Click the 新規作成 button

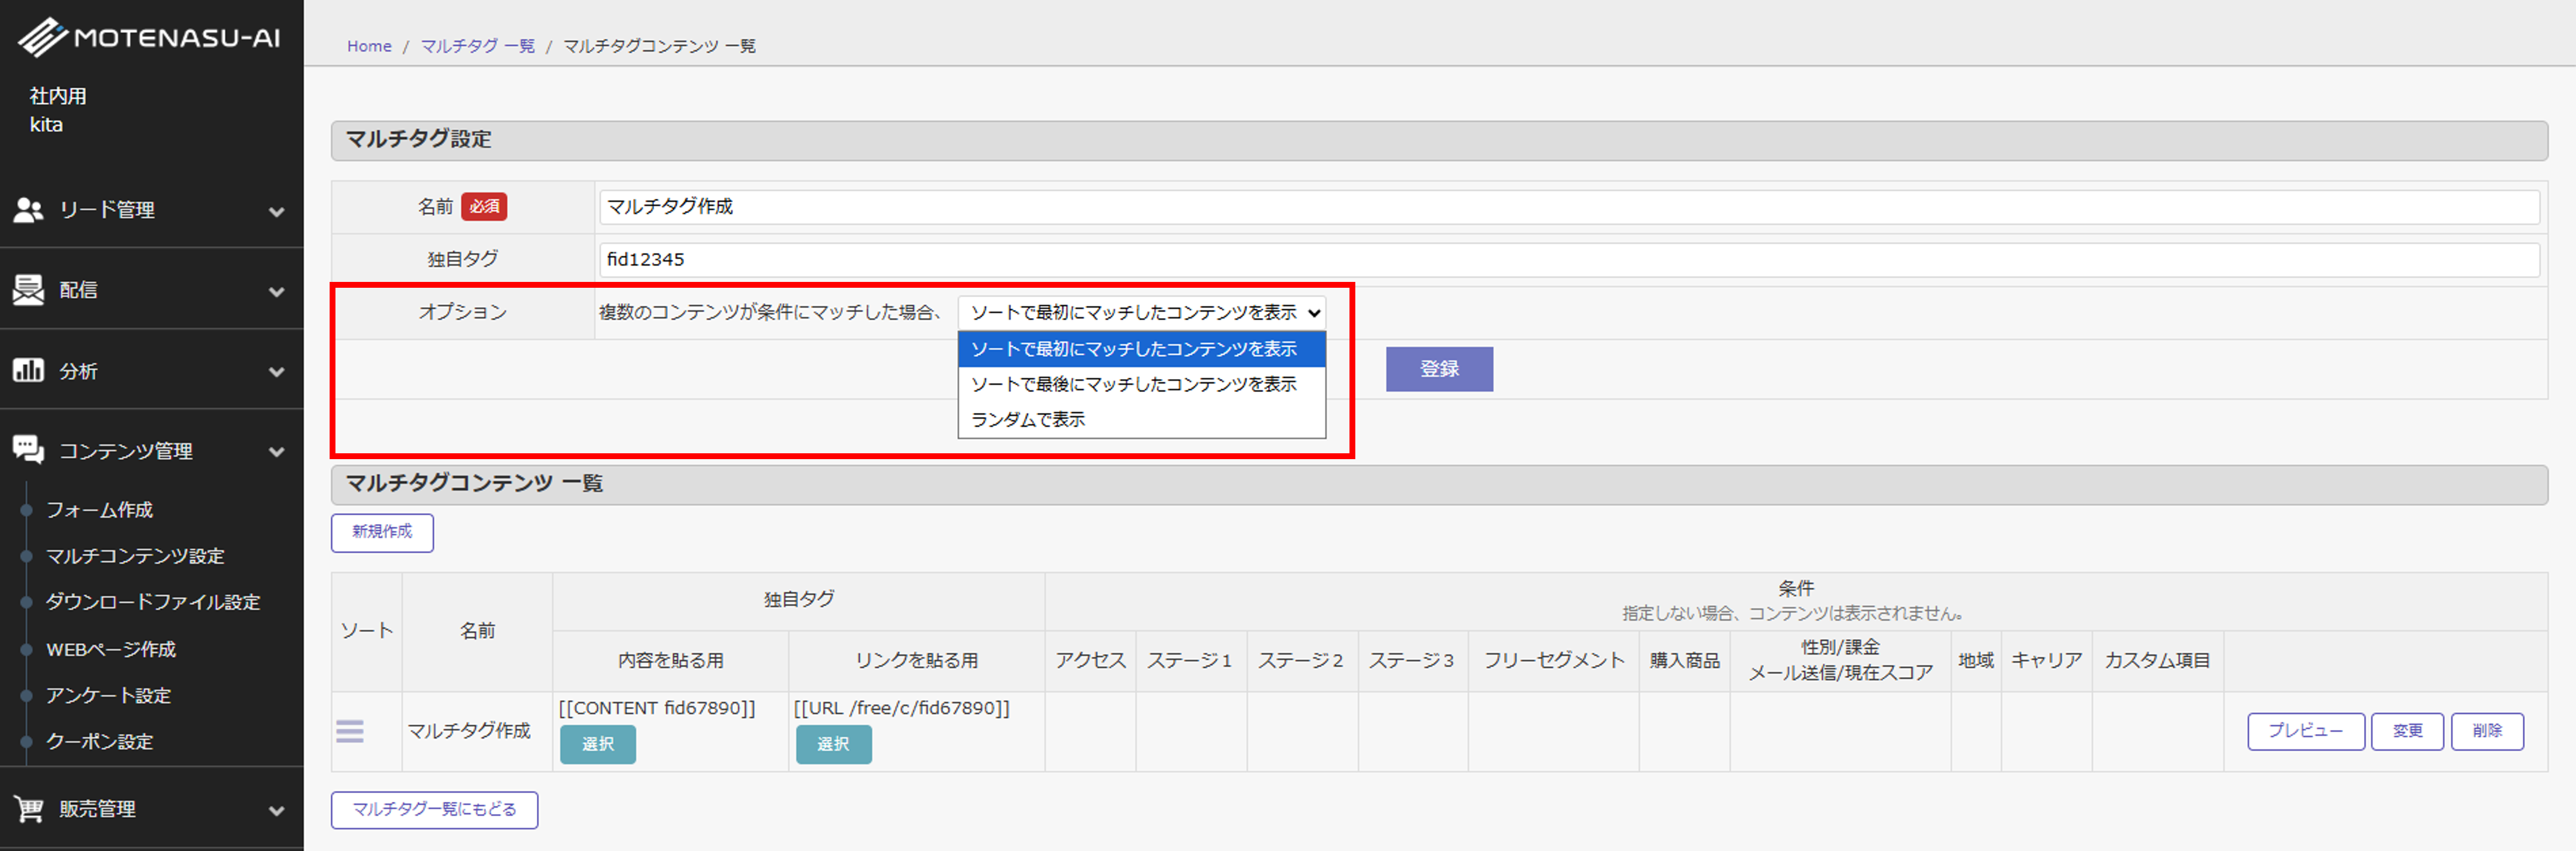[x=382, y=532]
